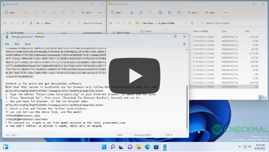Open recent locations chevron in D_Dance Folder
The width and height of the screenshot is (269, 152).
click(124, 23)
